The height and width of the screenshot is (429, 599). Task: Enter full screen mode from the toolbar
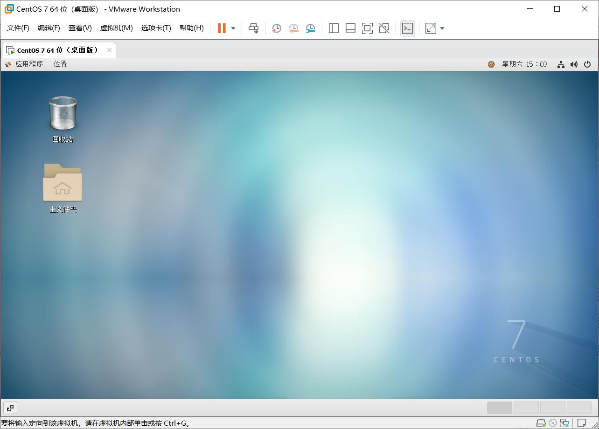coord(367,28)
